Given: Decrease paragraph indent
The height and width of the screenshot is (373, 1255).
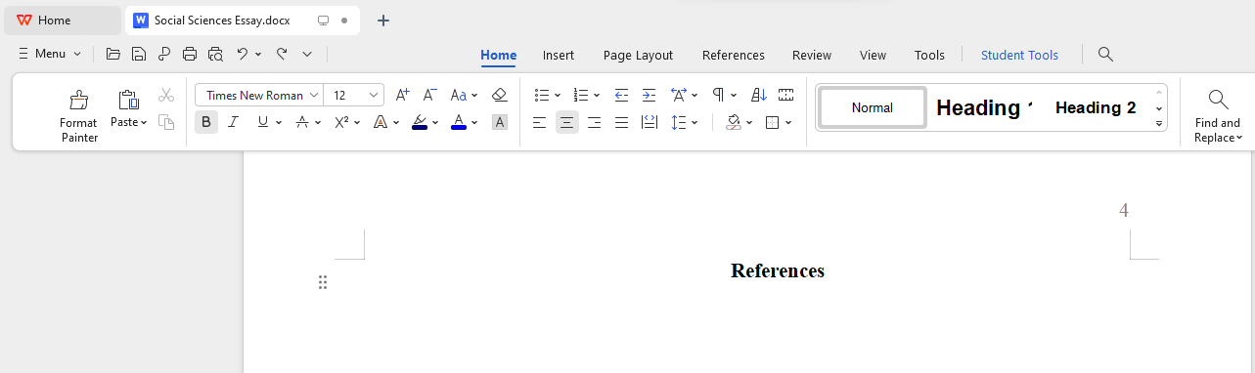Looking at the screenshot, I should (621, 95).
